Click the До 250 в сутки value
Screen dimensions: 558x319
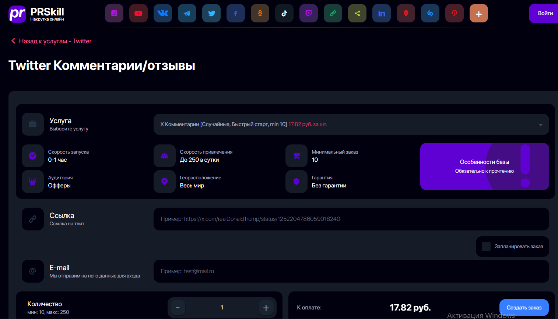[x=199, y=160]
